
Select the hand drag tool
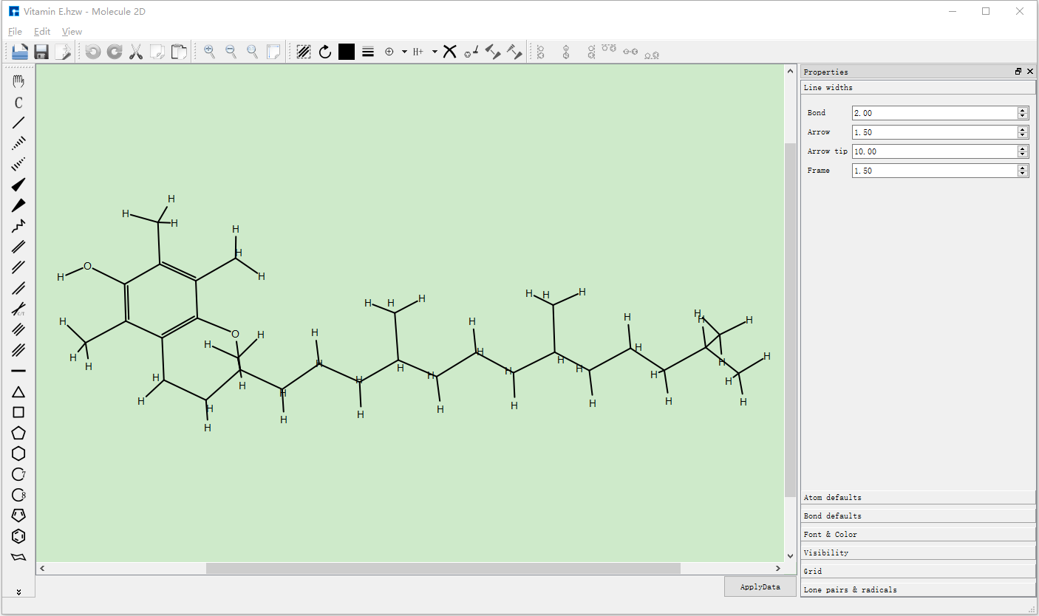(x=18, y=81)
